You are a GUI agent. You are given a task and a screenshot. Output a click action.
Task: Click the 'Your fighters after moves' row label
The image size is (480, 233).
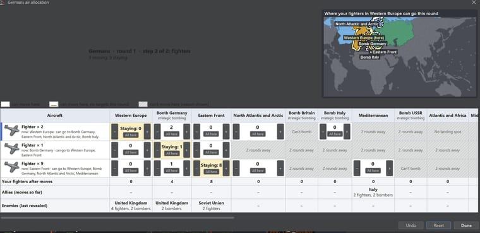[x=27, y=182]
